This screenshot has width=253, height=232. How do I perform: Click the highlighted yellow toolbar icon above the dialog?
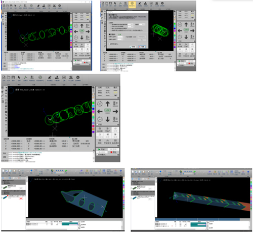[x=132, y=4]
